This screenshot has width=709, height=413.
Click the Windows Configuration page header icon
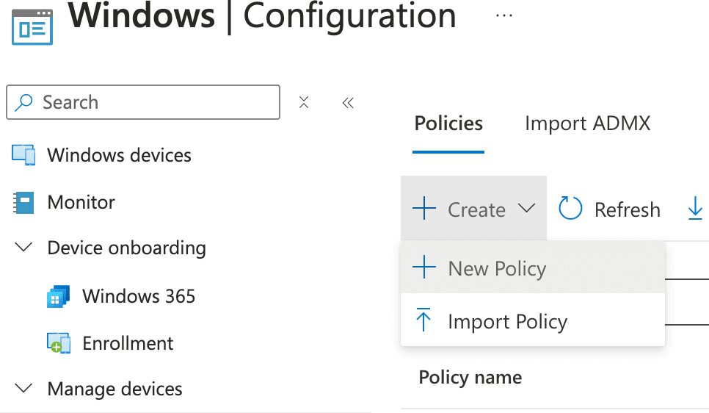pyautogui.click(x=32, y=26)
